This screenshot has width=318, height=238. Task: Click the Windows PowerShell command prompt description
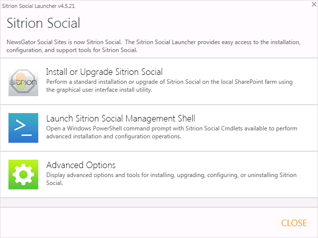click(x=171, y=128)
